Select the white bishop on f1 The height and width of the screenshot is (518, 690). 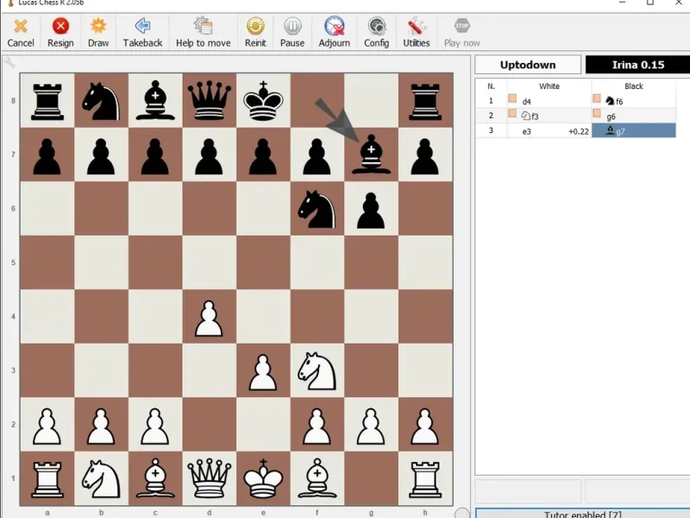coord(317,478)
